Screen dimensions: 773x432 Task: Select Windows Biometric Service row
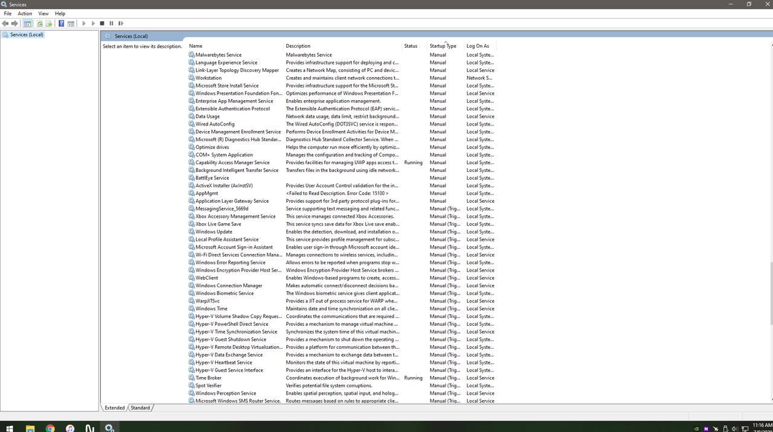click(x=342, y=293)
